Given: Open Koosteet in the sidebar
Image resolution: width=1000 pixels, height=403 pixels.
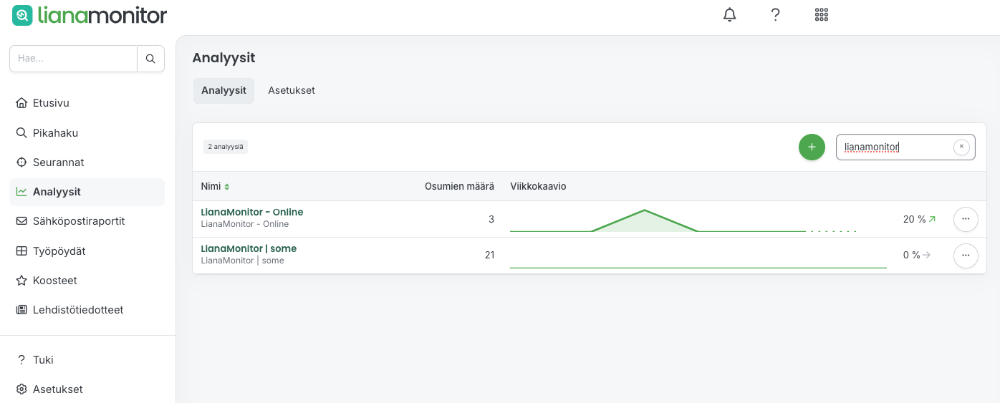Looking at the screenshot, I should click(87, 281).
